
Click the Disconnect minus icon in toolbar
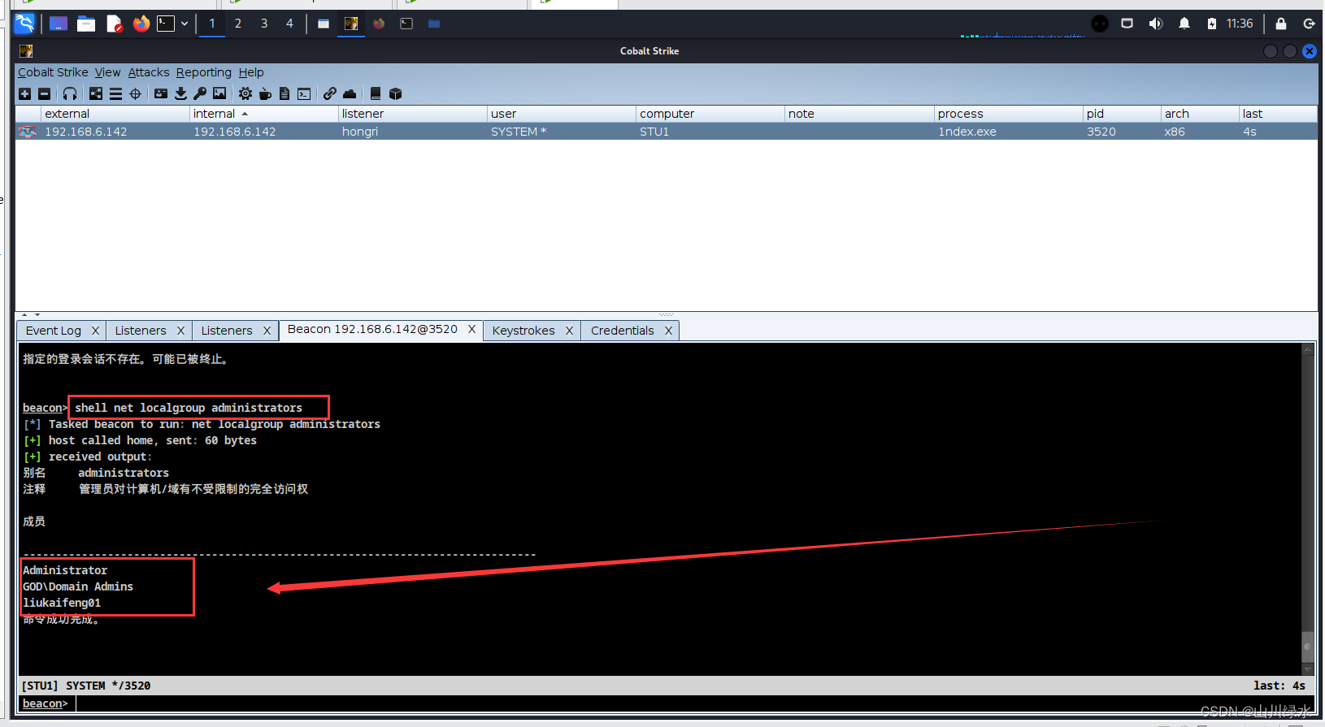pos(45,94)
